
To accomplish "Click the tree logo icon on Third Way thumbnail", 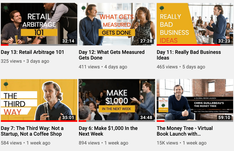I will click(x=6, y=85).
